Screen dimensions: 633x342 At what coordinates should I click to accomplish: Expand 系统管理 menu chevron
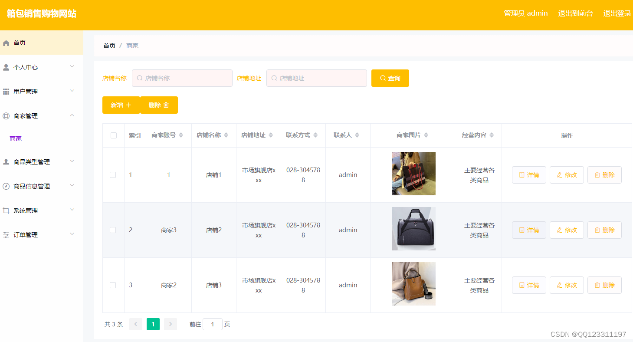(72, 210)
